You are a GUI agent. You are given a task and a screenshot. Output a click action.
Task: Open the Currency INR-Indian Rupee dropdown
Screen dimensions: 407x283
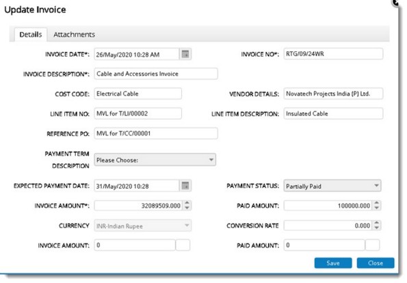143,226
